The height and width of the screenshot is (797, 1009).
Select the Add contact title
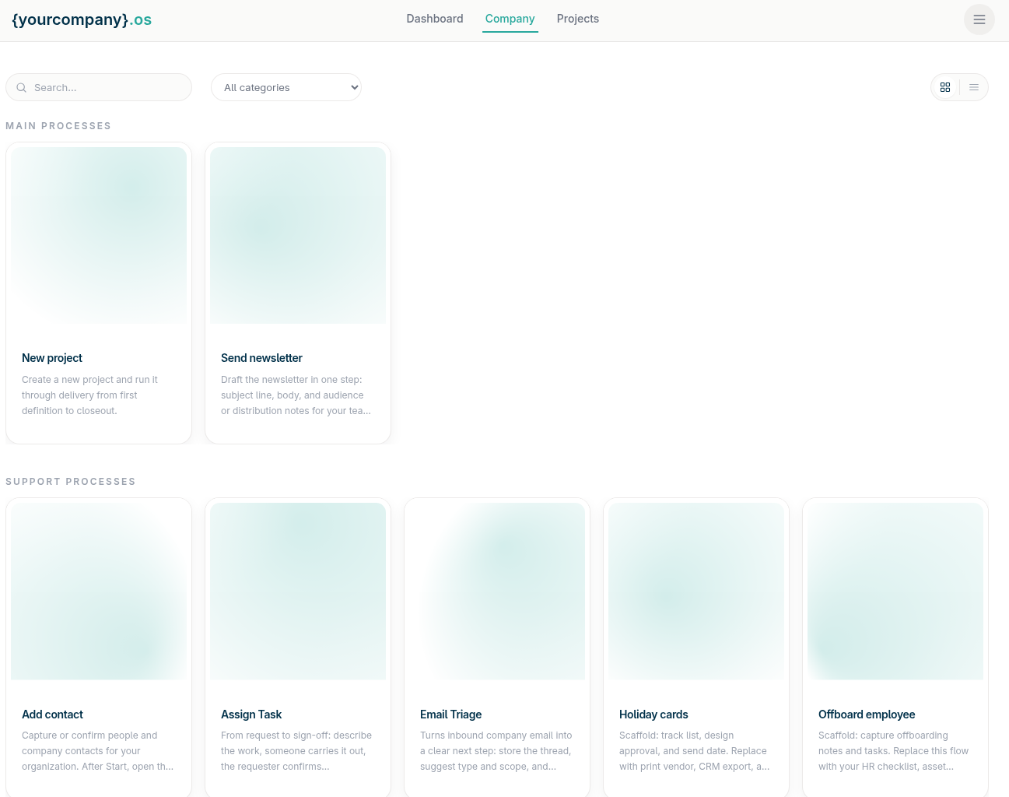(52, 714)
